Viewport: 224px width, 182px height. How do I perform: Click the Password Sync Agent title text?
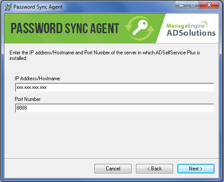point(38,7)
